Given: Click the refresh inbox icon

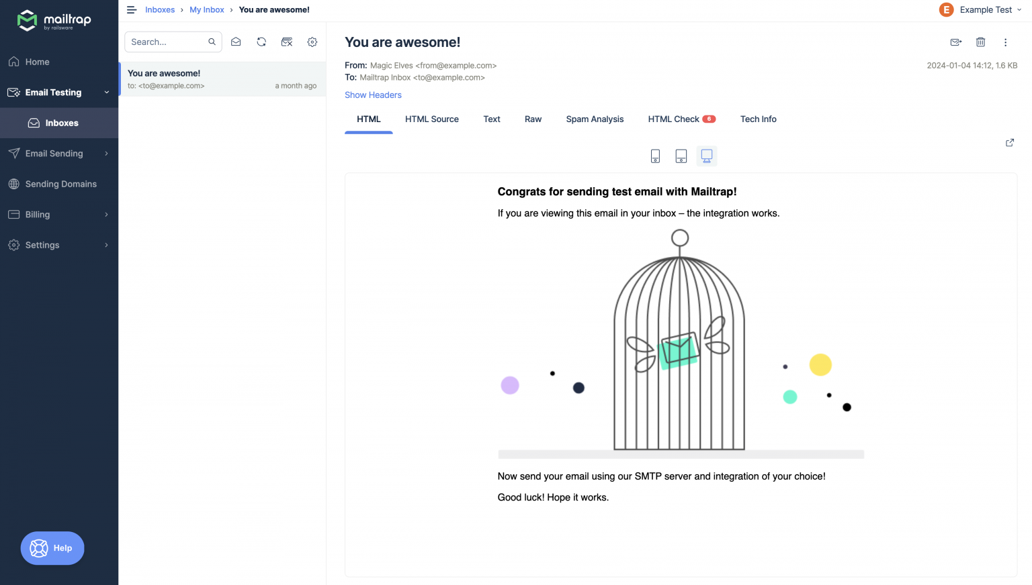Looking at the screenshot, I should [261, 42].
